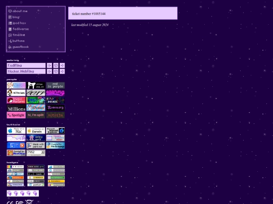Click the black 'bash' badge
This screenshot has width=273, height=204.
point(36,174)
